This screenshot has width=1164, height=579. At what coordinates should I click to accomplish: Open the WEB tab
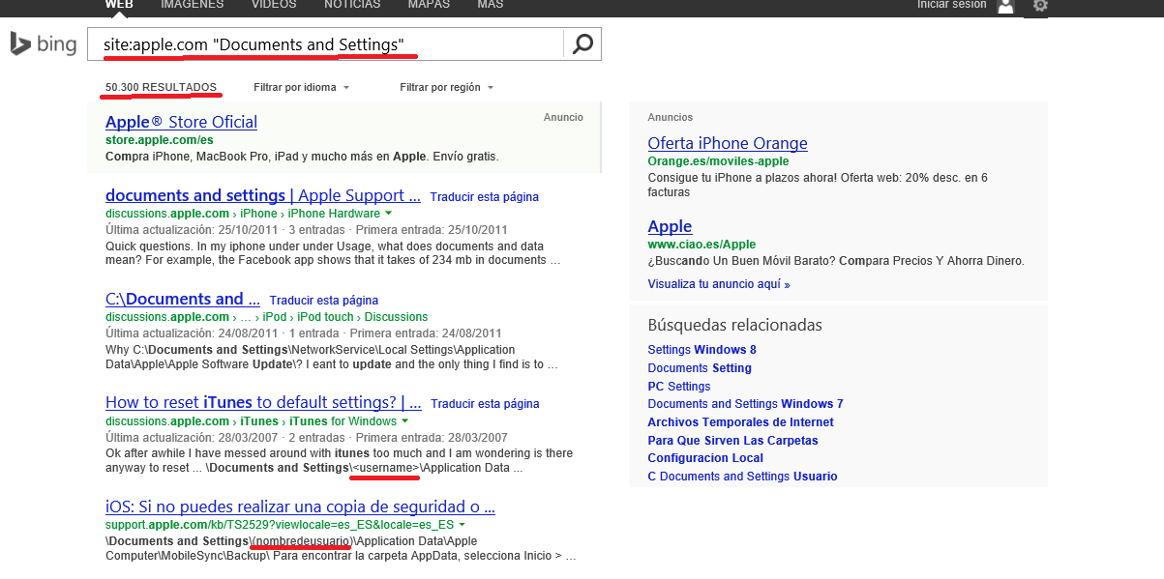pos(119,5)
